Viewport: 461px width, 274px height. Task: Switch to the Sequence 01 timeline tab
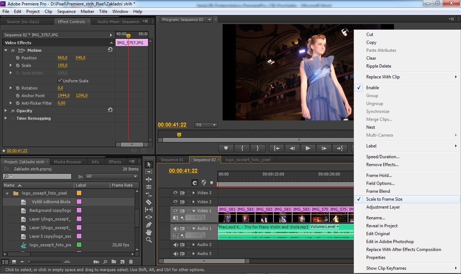pyautogui.click(x=173, y=159)
